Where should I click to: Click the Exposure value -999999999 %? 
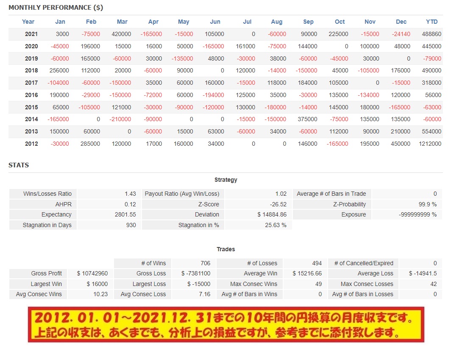(418, 215)
